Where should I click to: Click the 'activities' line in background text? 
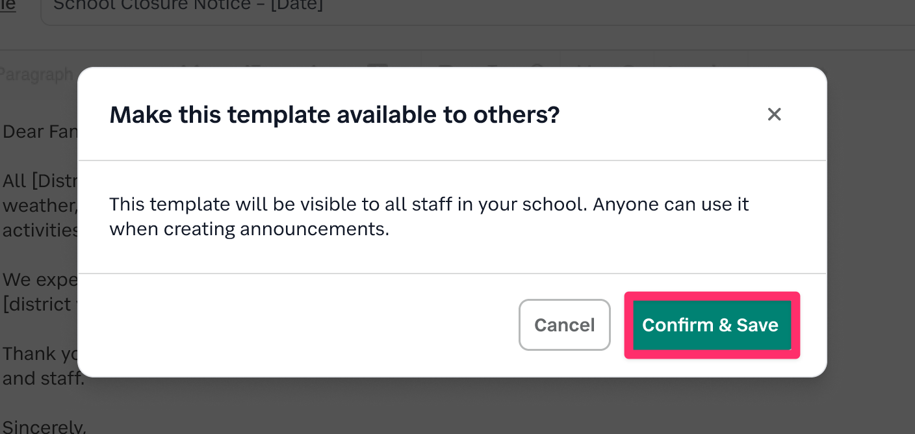pyautogui.click(x=40, y=230)
